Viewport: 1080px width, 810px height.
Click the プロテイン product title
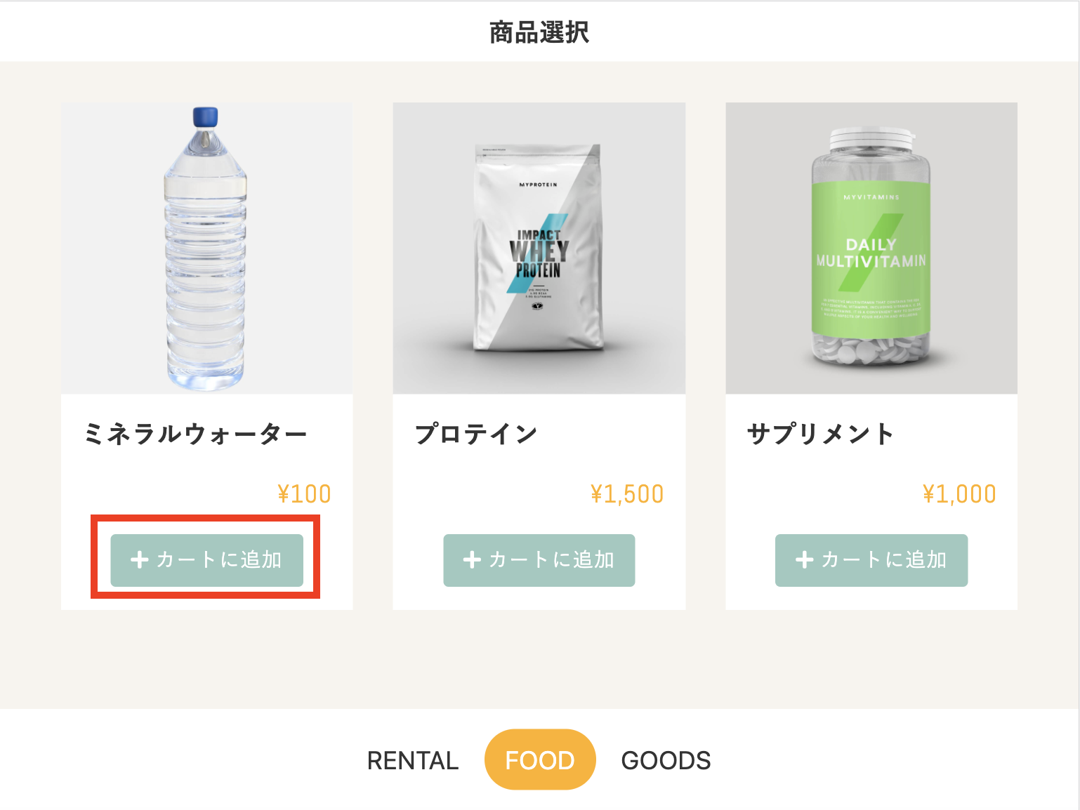476,434
